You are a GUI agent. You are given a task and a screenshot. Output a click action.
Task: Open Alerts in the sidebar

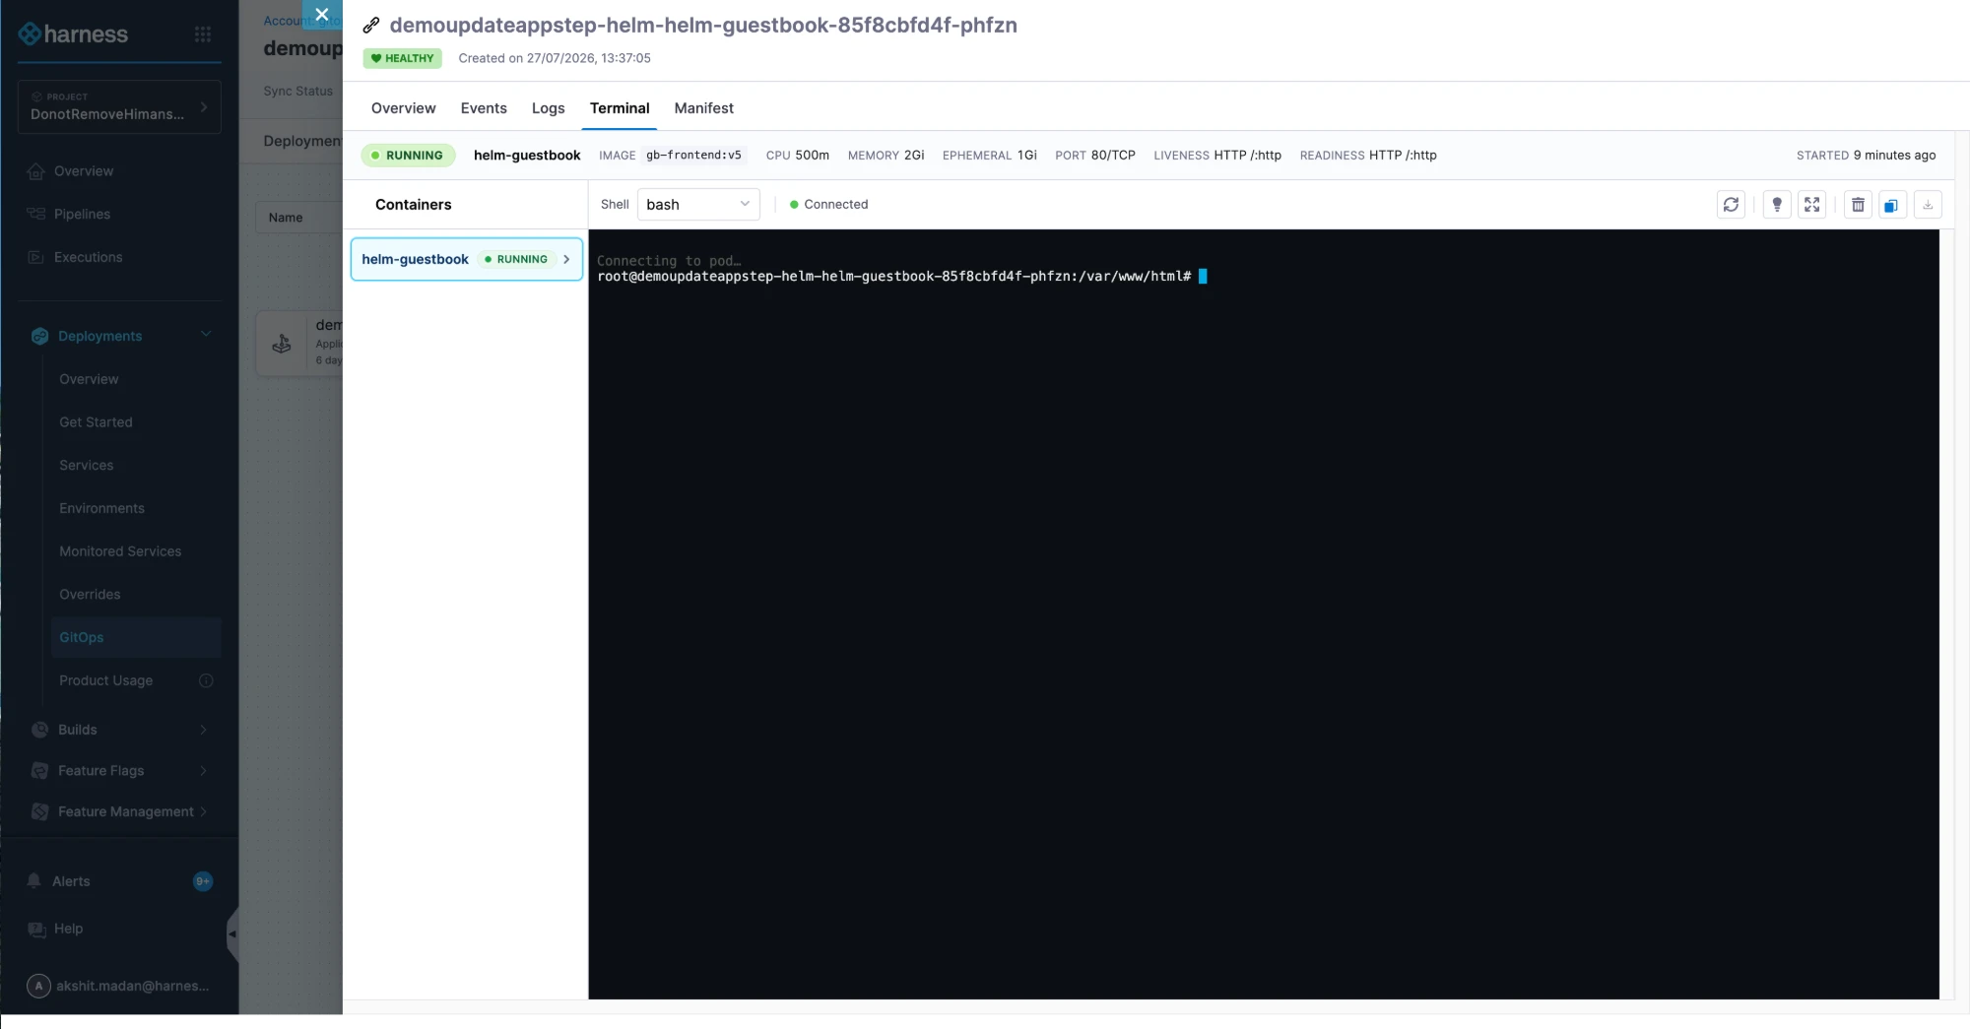click(x=71, y=881)
